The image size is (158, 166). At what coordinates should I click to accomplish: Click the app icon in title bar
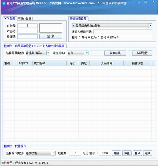(4, 3)
